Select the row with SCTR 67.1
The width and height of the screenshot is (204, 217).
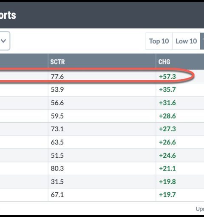point(102,195)
